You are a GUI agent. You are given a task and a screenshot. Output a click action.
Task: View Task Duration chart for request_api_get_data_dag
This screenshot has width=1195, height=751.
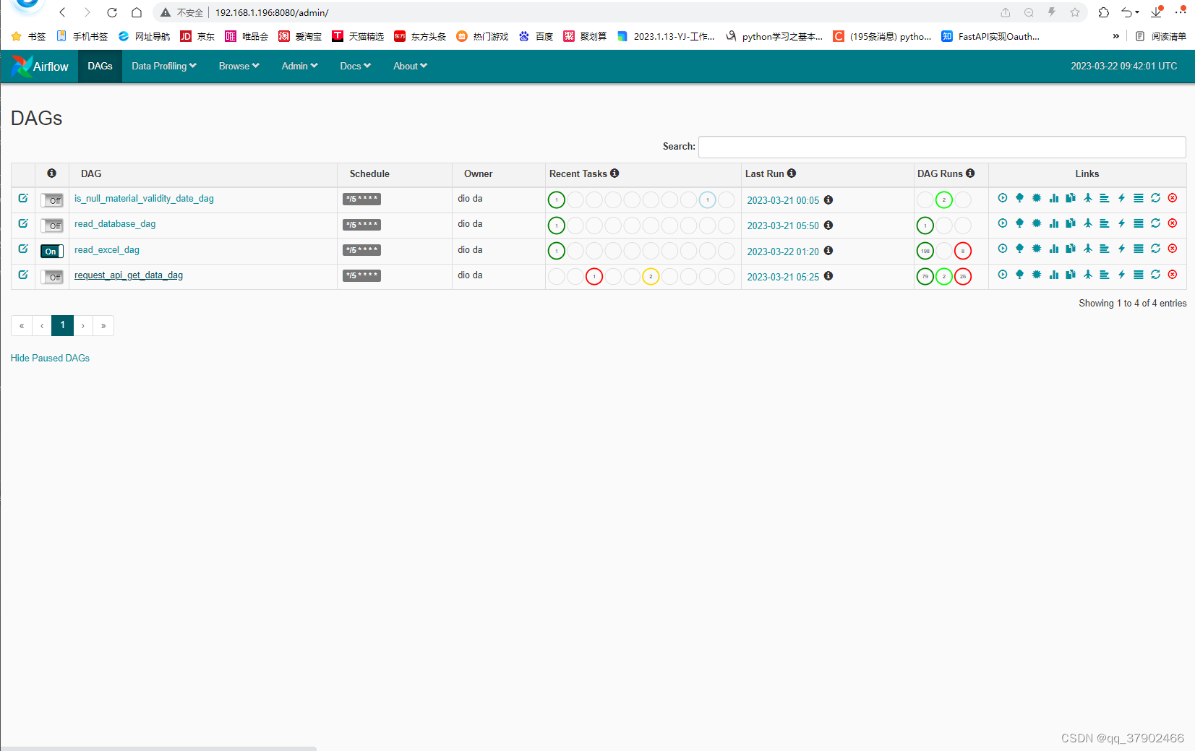click(x=1053, y=275)
